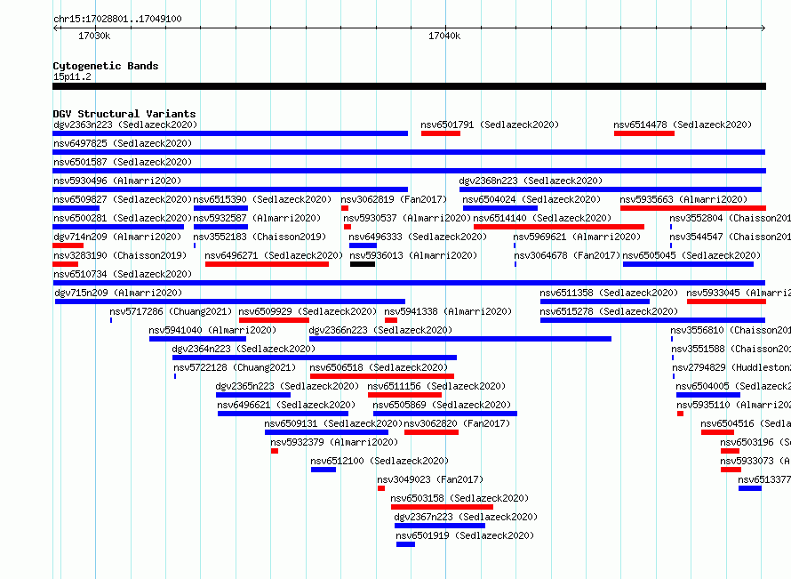The width and height of the screenshot is (791, 579).
Task: Select the nsv3283190 (Chaisson2019) label
Action: (x=120, y=255)
